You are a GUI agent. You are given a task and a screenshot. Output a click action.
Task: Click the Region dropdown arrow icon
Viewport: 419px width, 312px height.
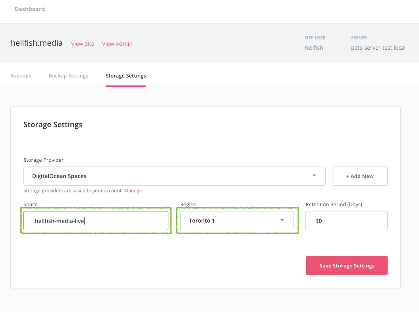[x=282, y=220]
